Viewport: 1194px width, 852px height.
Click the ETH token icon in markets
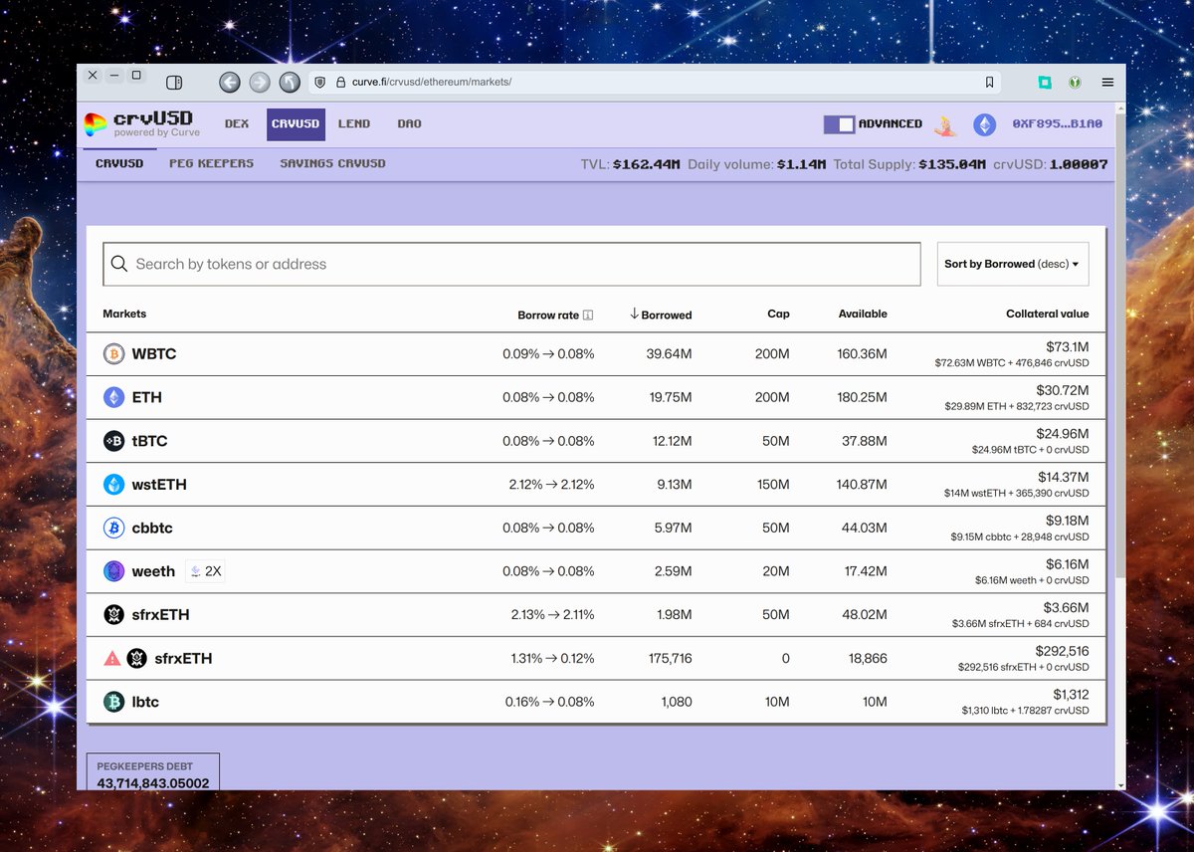[114, 397]
